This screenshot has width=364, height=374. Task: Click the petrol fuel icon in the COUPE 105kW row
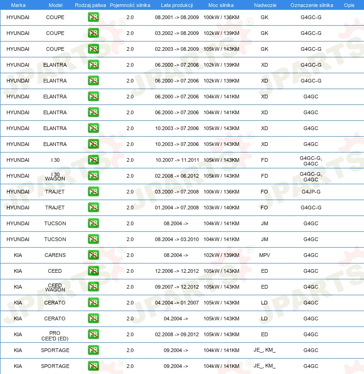point(93,49)
